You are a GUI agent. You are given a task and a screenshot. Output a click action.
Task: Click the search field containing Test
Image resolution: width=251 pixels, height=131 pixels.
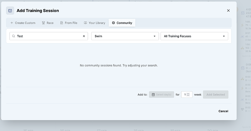[49, 36]
